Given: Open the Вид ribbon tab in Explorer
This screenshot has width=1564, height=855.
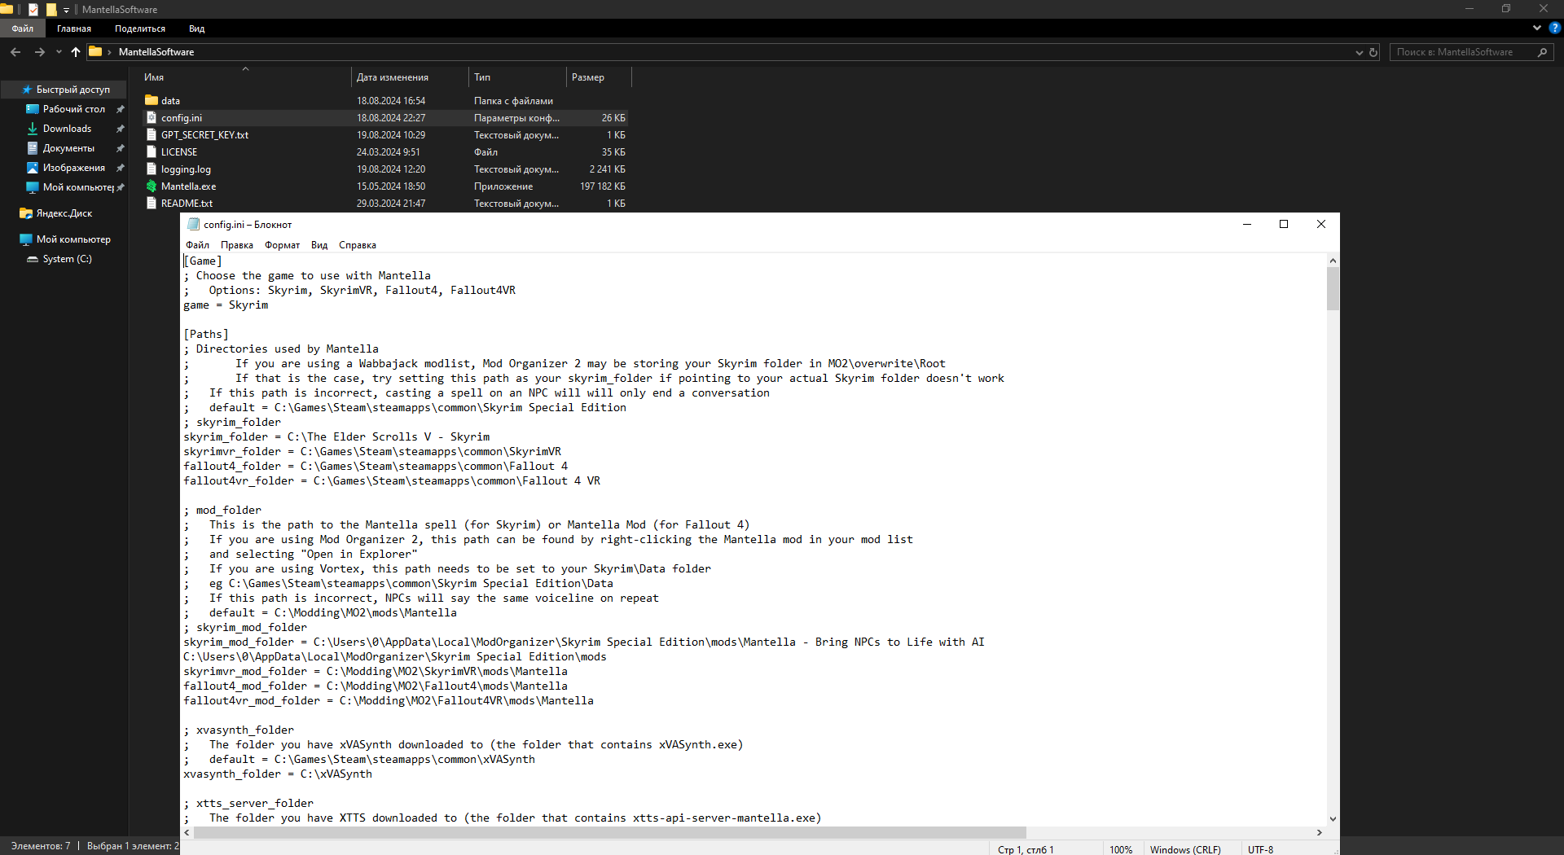Looking at the screenshot, I should click(x=197, y=28).
